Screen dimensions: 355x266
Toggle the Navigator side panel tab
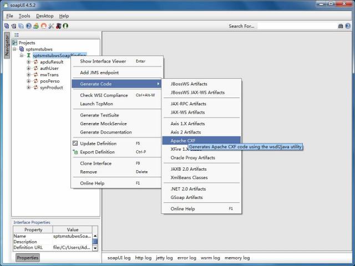pos(7,45)
